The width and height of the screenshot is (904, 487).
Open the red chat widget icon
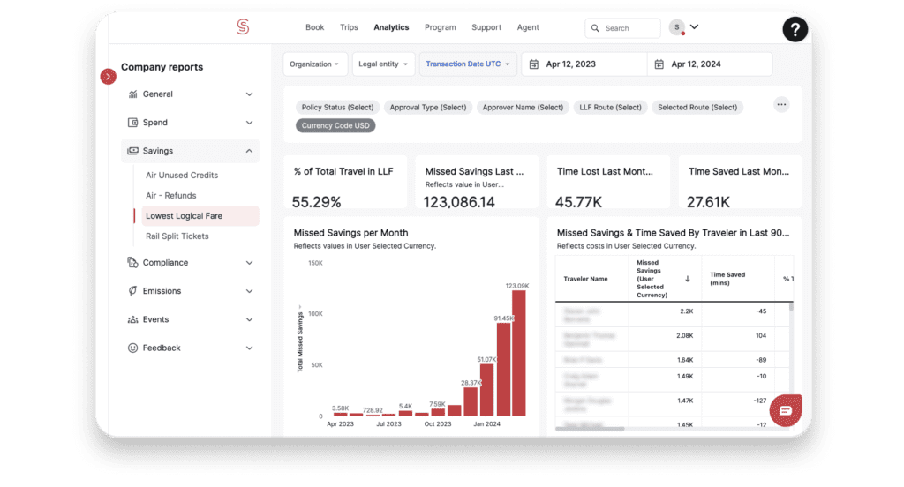point(785,410)
